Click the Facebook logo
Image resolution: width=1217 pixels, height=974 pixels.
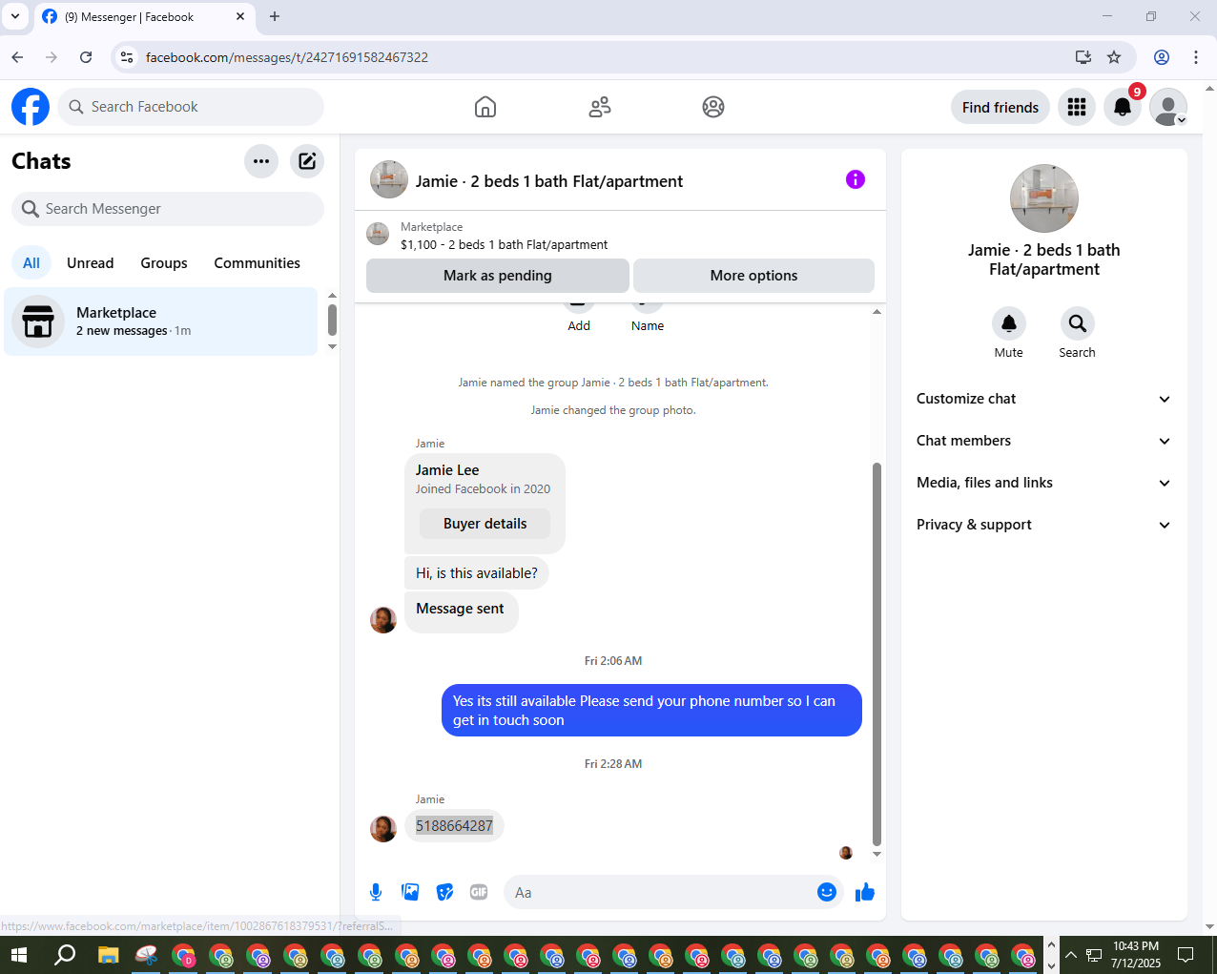click(x=31, y=107)
